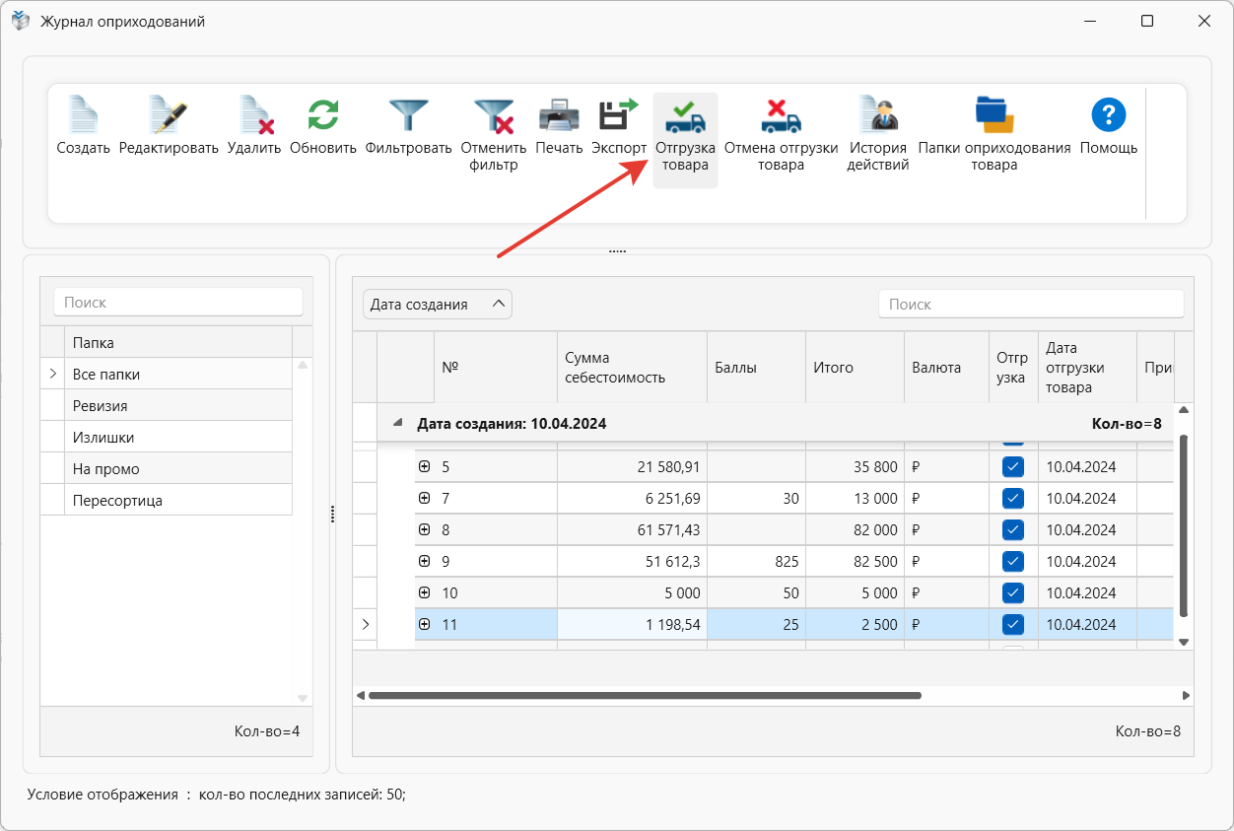This screenshot has width=1234, height=831.
Task: Sort by the Итого column header
Action: [x=855, y=368]
